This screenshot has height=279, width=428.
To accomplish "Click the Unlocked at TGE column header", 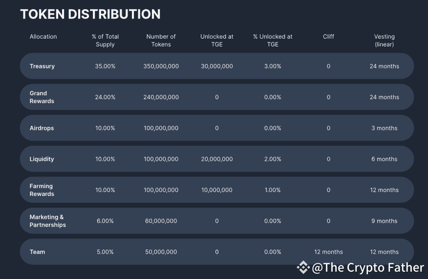I will [217, 41].
